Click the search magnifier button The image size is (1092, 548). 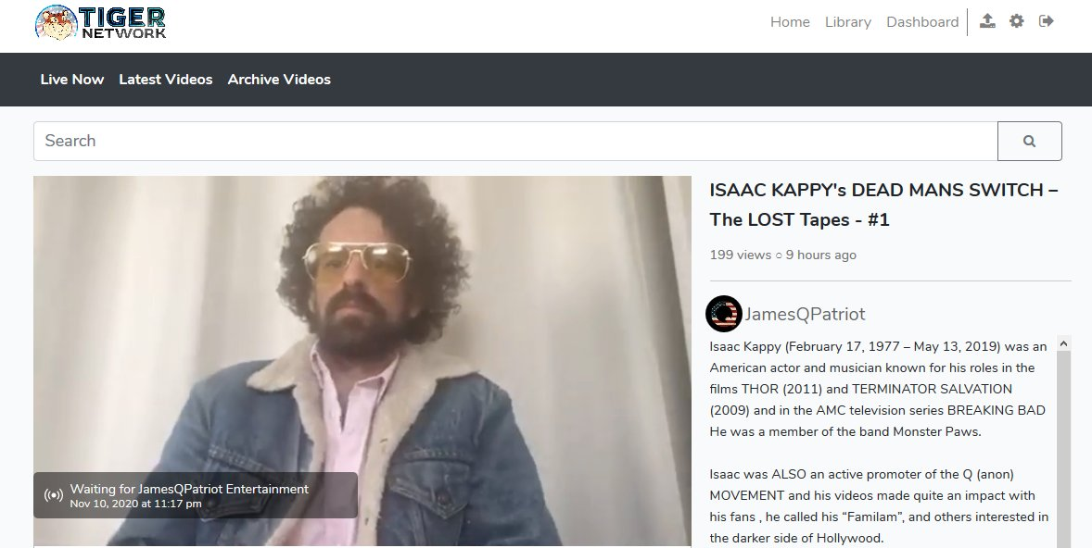pos(1029,142)
